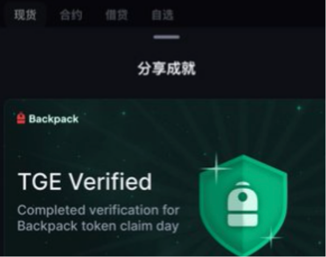The image size is (326, 257).
Task: Click the 'Completed verification for' text line
Action: [x=98, y=210]
